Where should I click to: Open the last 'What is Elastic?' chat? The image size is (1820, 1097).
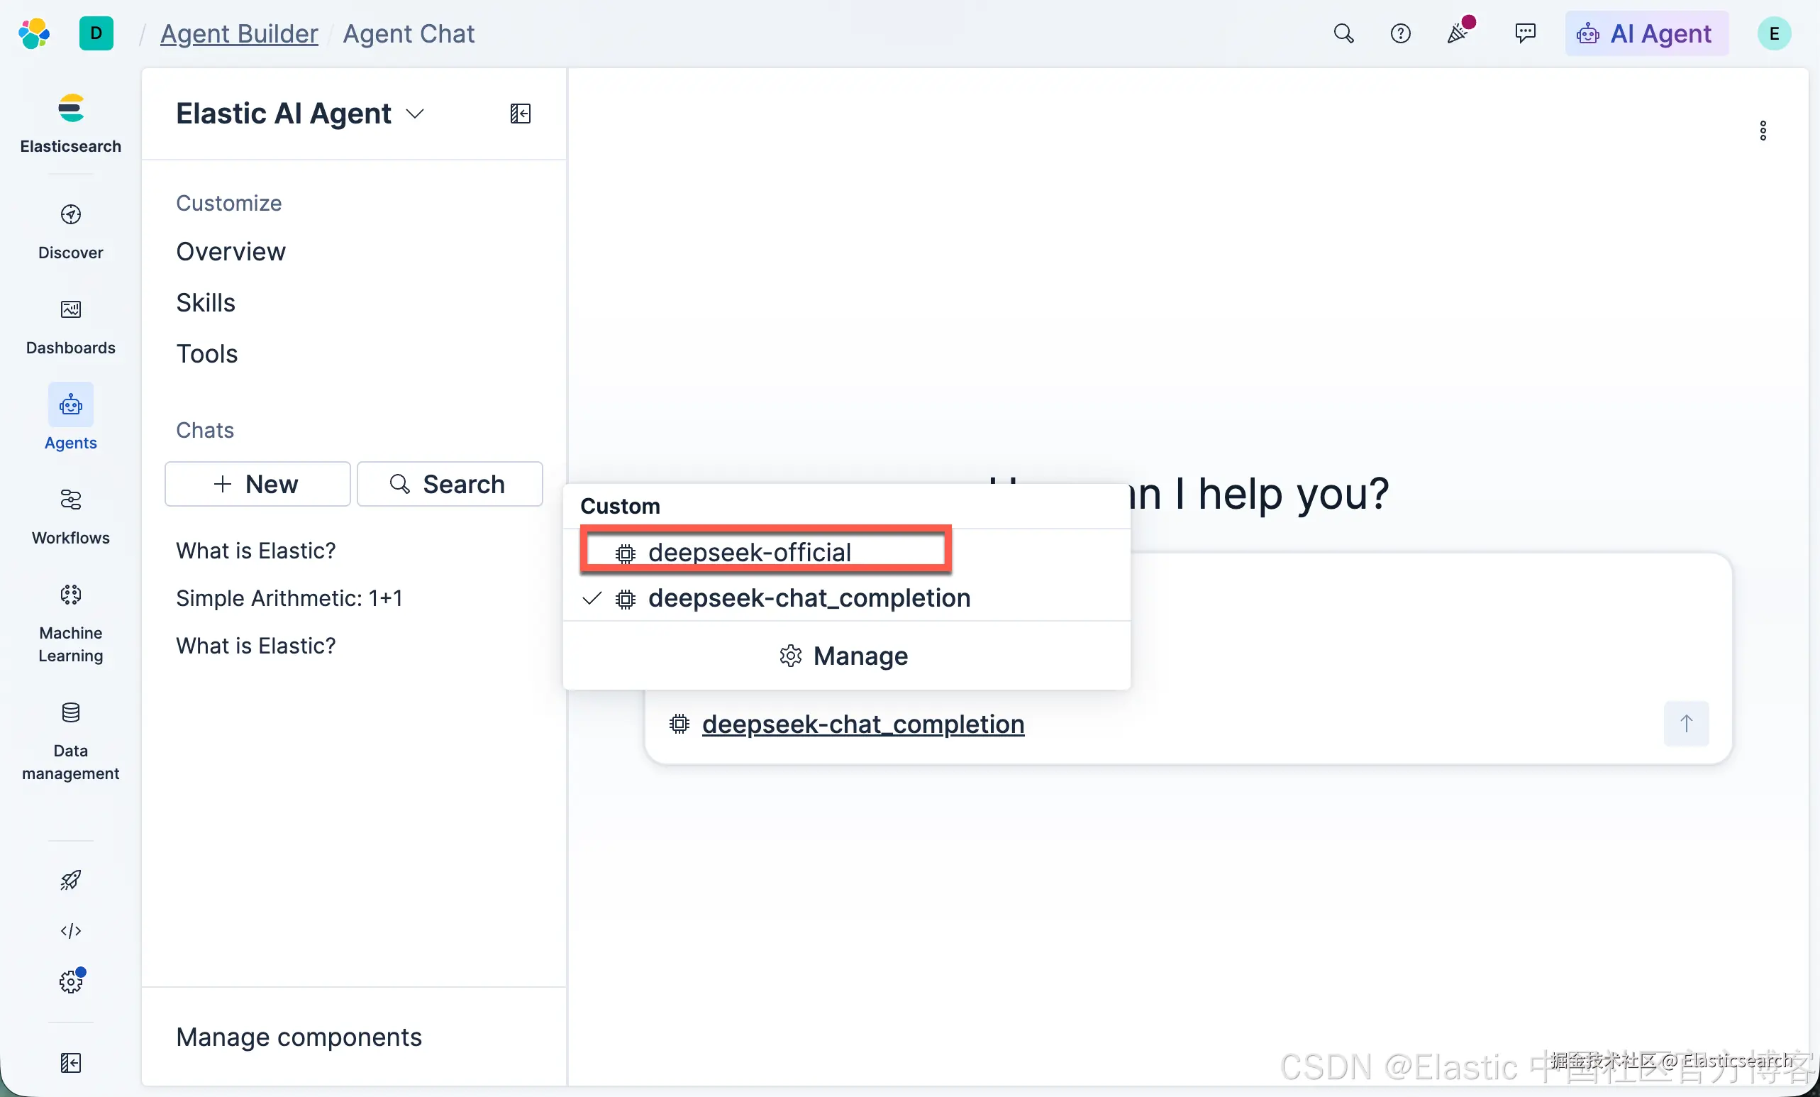coord(255,646)
